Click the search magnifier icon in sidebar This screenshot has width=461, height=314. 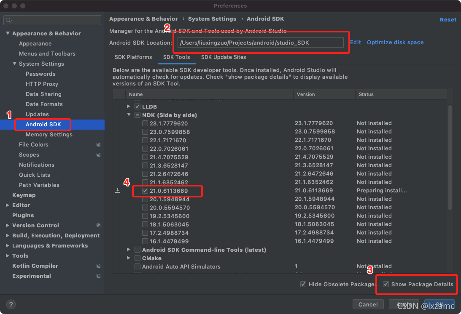(9, 20)
